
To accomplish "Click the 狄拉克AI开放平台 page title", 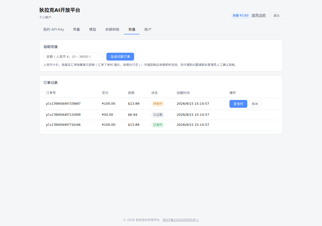I will (x=60, y=10).
